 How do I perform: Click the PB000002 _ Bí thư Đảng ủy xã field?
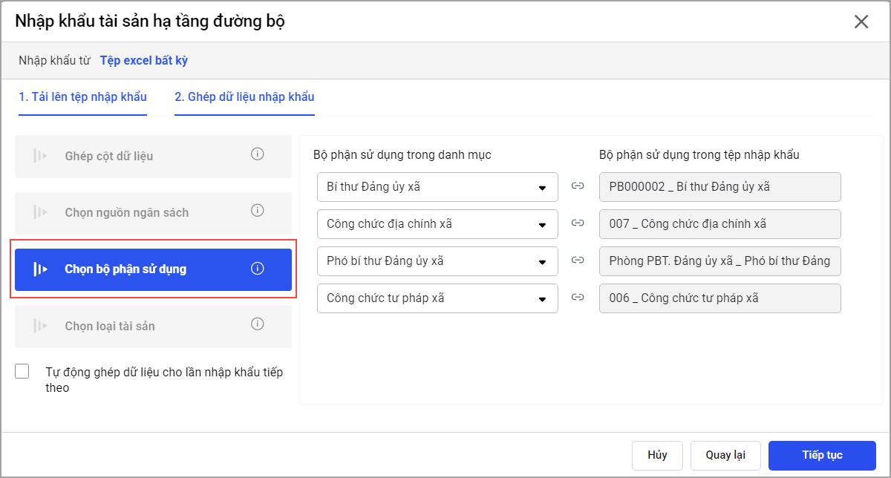point(719,187)
